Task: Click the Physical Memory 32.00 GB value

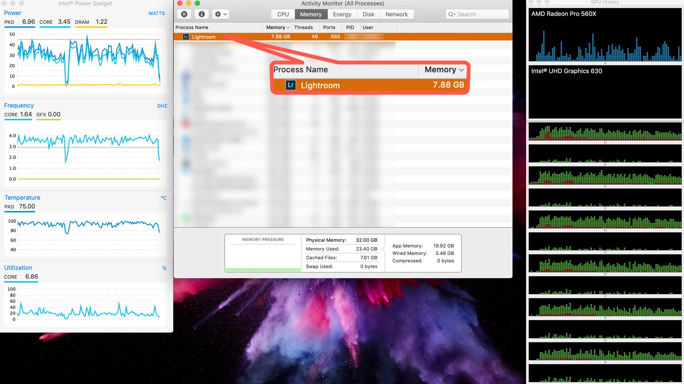Action: [x=367, y=240]
